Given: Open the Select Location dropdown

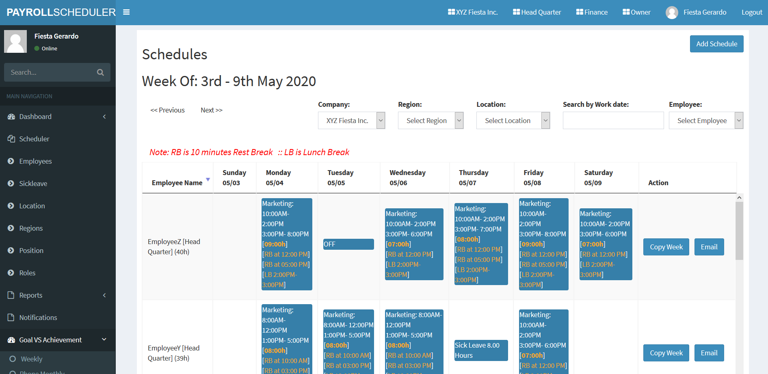Looking at the screenshot, I should click(513, 121).
